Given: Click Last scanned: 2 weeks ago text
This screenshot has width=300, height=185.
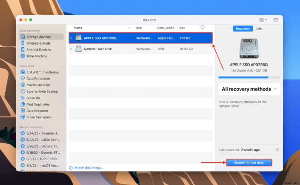Looking at the screenshot, I should (x=239, y=150).
